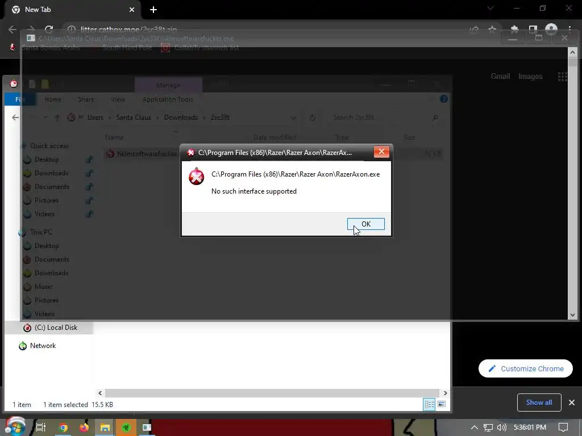Open the Chrome profile avatar
Image resolution: width=582 pixels, height=436 pixels.
pos(551,30)
